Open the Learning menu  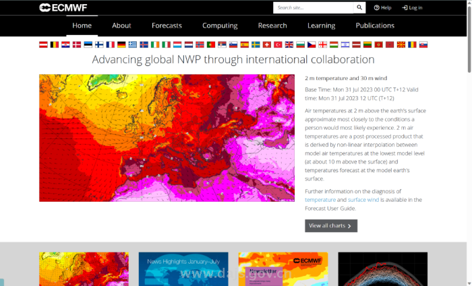(x=321, y=26)
